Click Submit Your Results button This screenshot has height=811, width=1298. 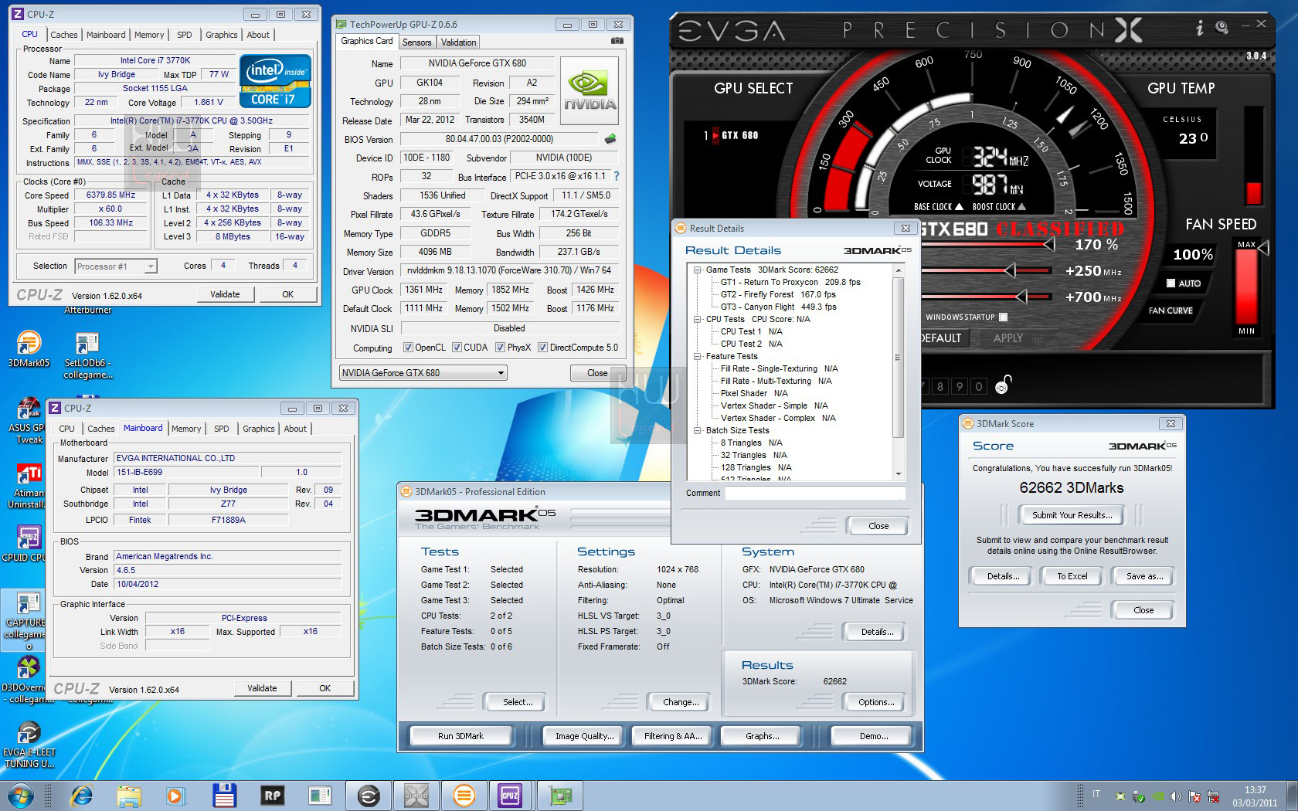[1072, 515]
